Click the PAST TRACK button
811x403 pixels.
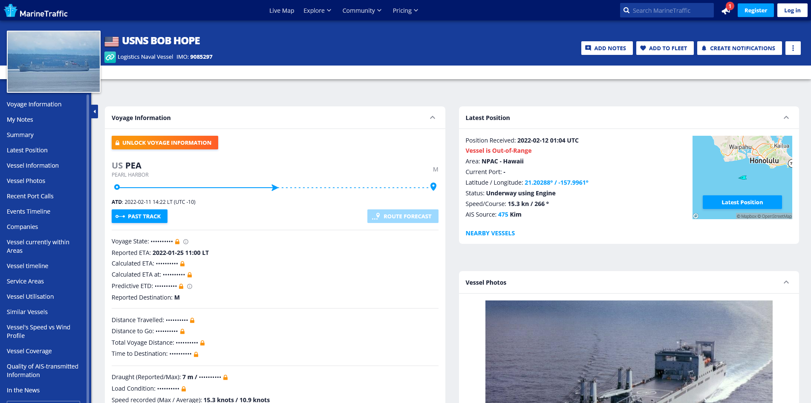pyautogui.click(x=139, y=216)
